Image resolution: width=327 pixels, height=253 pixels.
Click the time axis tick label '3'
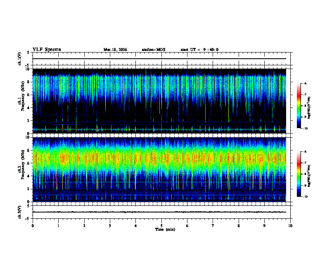tap(110, 226)
